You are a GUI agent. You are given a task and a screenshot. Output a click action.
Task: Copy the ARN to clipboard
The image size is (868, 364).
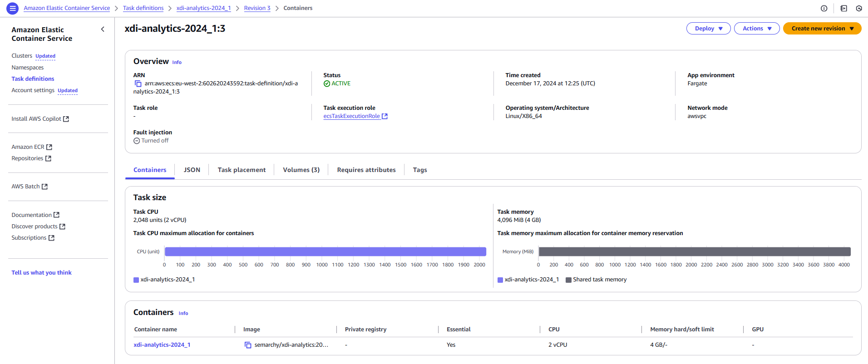pos(138,84)
